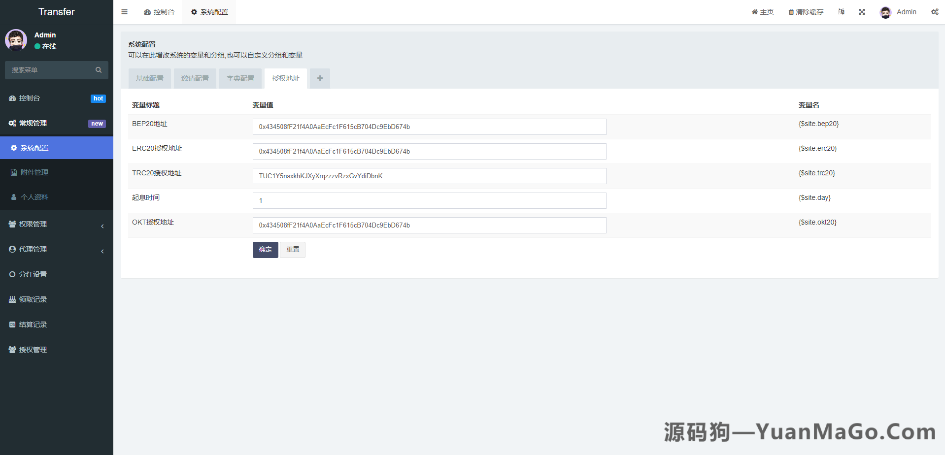The width and height of the screenshot is (945, 455).
Task: Click the search magnifier icon in sidebar
Action: (x=99, y=70)
